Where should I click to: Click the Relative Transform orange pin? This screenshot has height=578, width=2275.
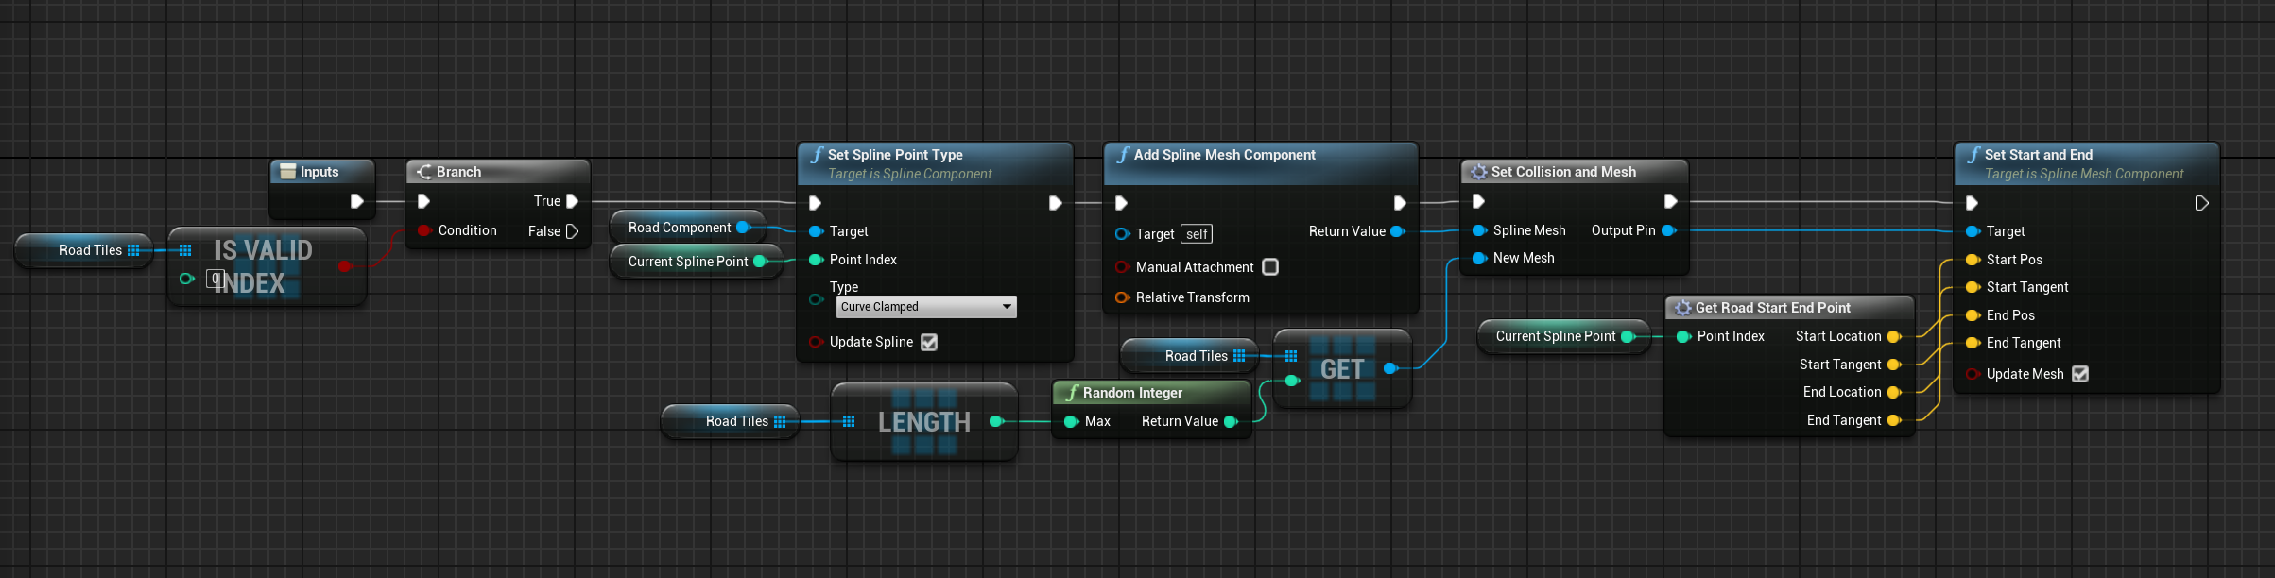[1122, 297]
